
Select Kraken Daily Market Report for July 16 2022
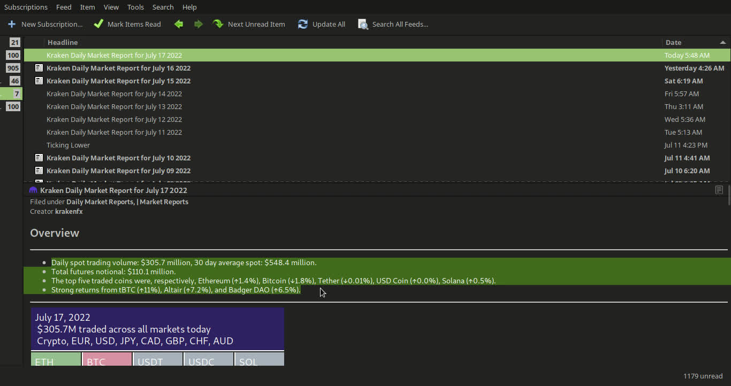377,68
